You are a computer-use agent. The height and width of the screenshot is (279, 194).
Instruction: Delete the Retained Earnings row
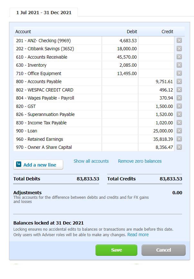[179, 139]
